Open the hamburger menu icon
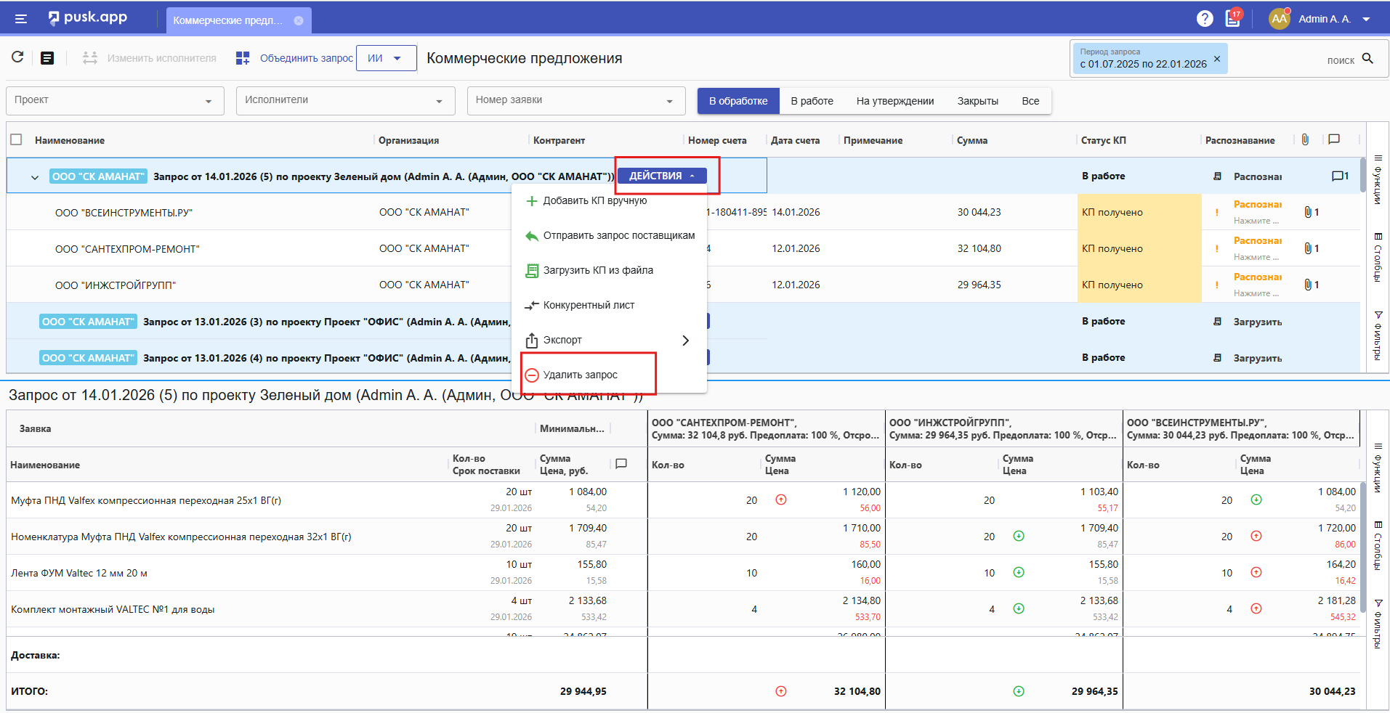The height and width of the screenshot is (713, 1390). coord(21,19)
